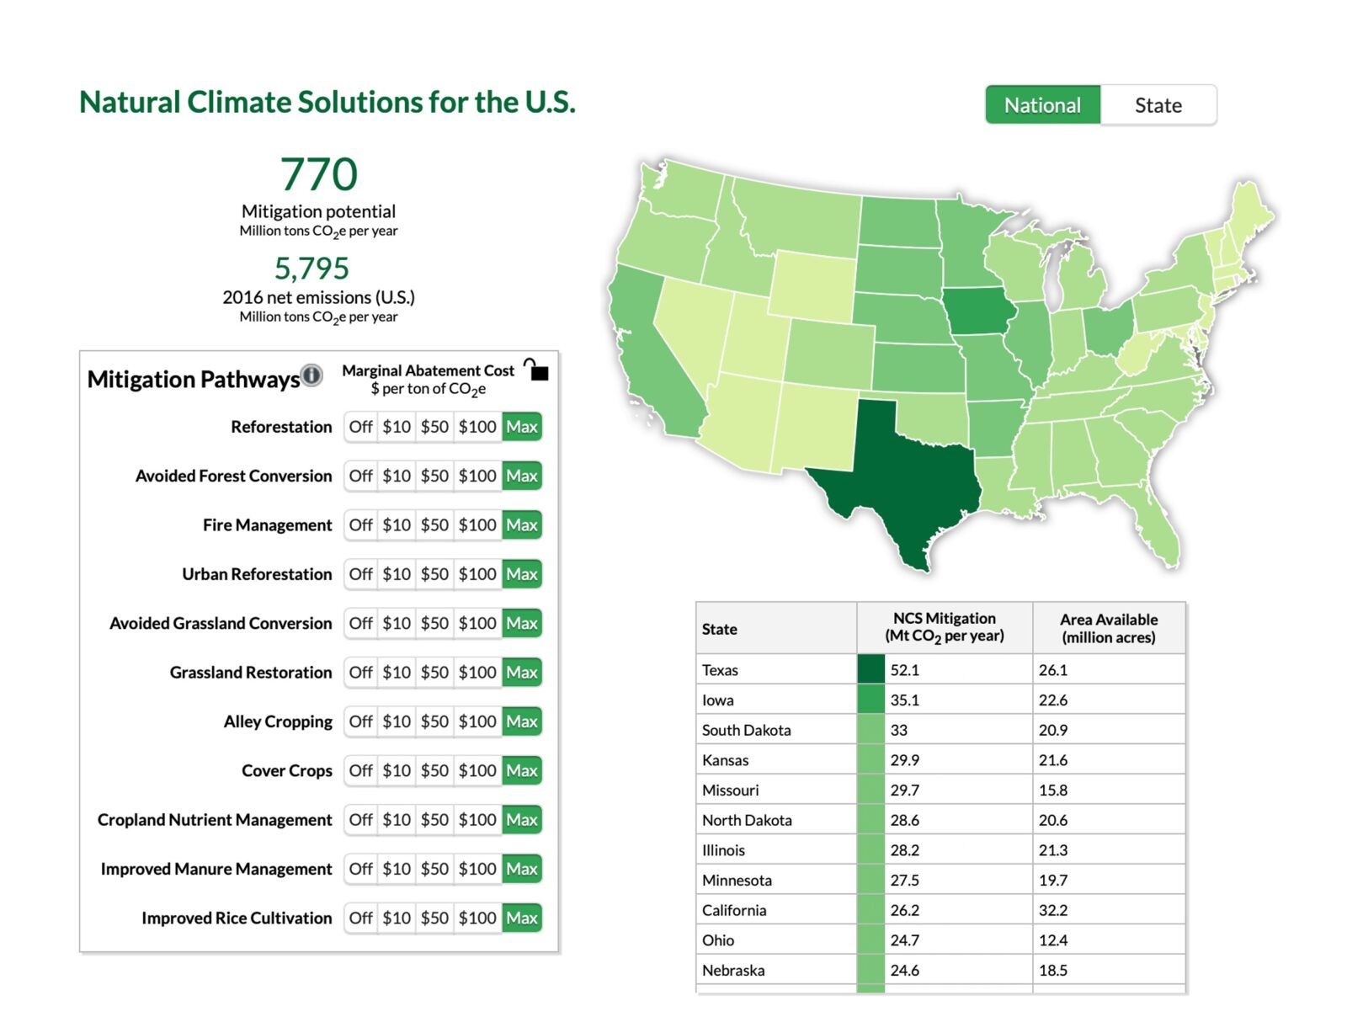Choose $100 for Improved Manure Management
1347x1022 pixels.
(477, 869)
